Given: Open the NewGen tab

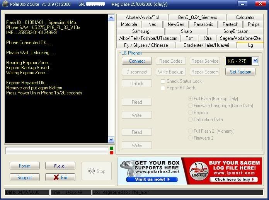Looking at the screenshot, I should coord(176,24).
